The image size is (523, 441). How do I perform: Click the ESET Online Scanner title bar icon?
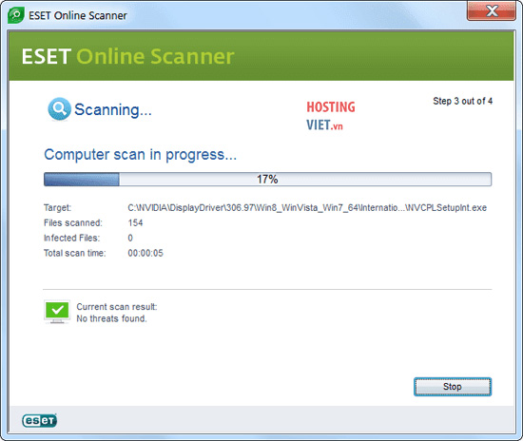coord(15,15)
